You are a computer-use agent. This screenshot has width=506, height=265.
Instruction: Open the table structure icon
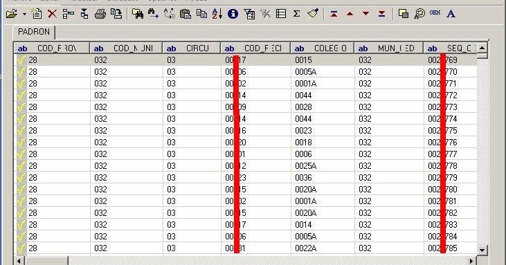click(68, 14)
